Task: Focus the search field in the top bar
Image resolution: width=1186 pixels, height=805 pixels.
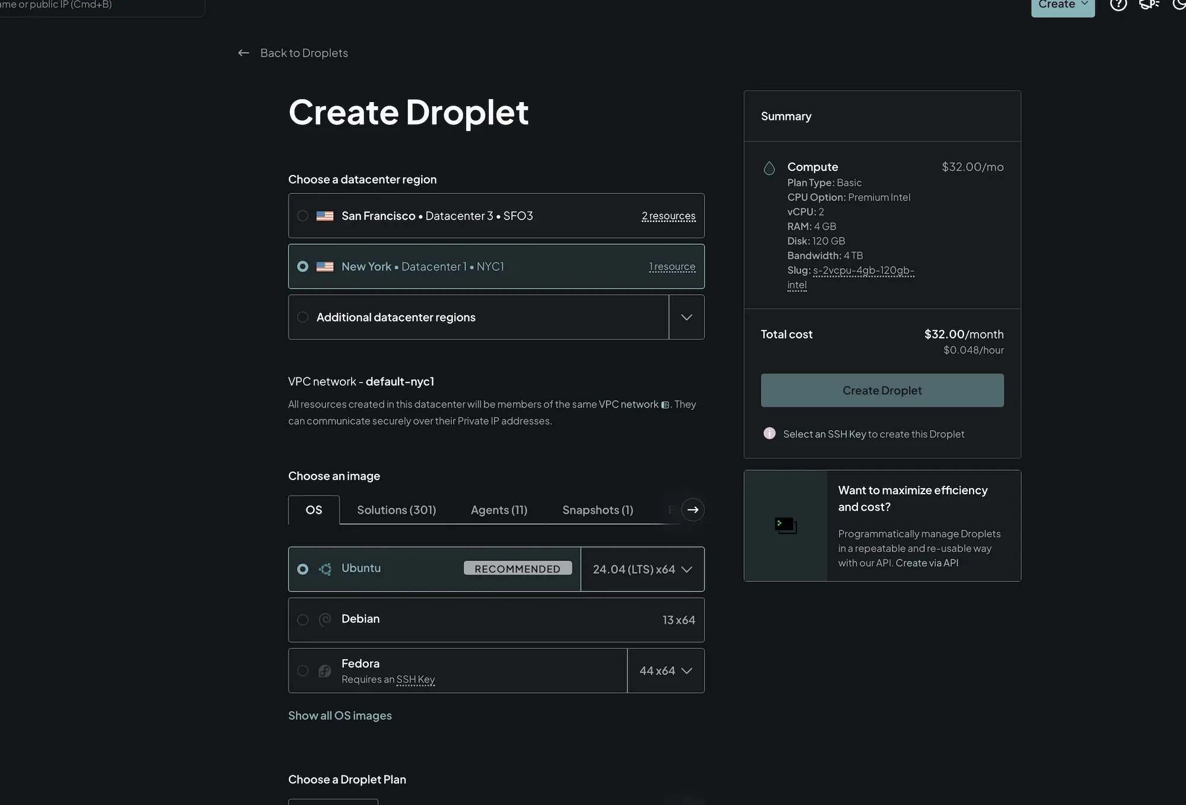Action: [x=102, y=6]
